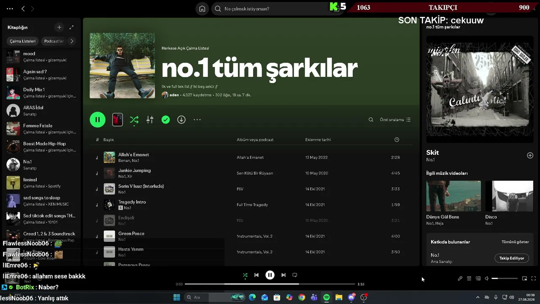
Task: Seek in the track progress bar
Action: tap(270, 284)
